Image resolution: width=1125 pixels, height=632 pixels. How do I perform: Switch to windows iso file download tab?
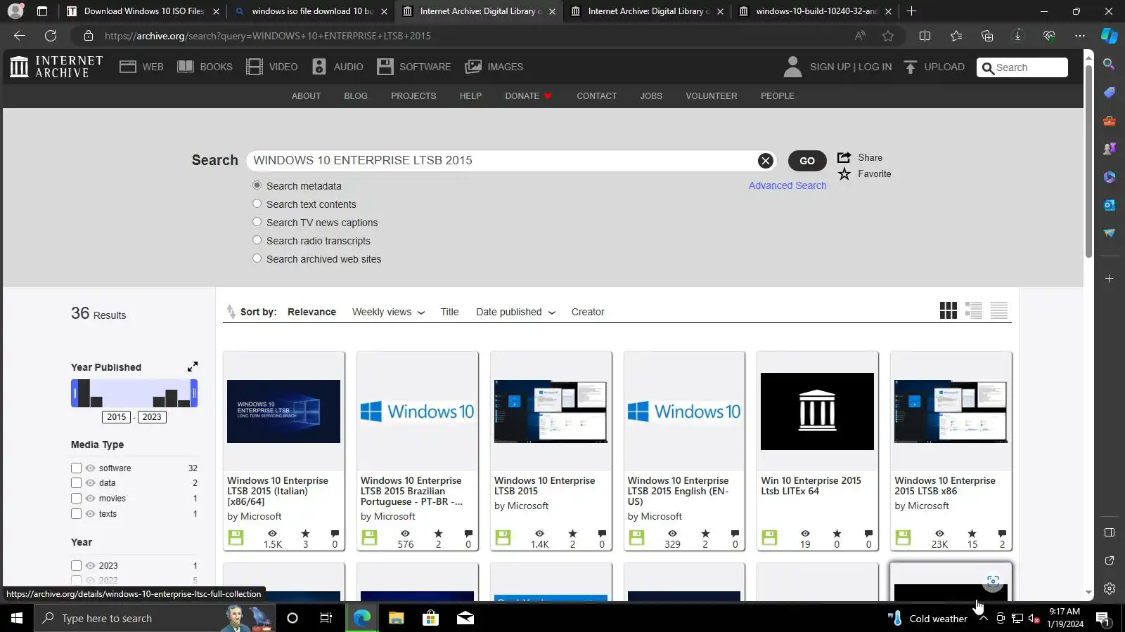(310, 11)
